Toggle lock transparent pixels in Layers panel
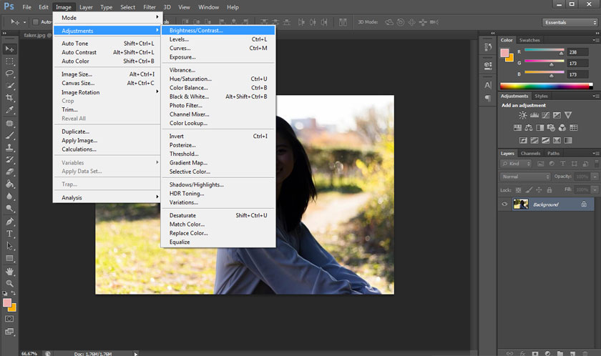Viewport: 601px width, 356px height. click(517, 189)
